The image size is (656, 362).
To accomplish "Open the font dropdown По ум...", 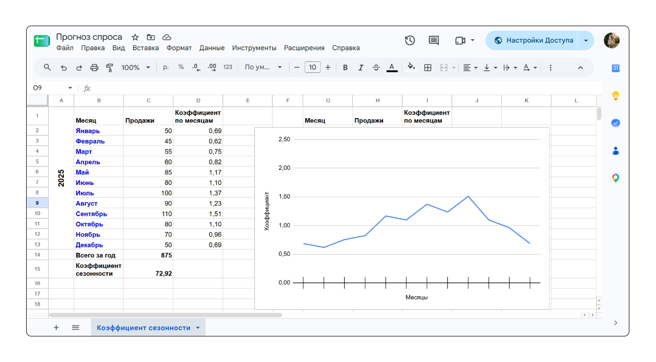I will coord(263,67).
